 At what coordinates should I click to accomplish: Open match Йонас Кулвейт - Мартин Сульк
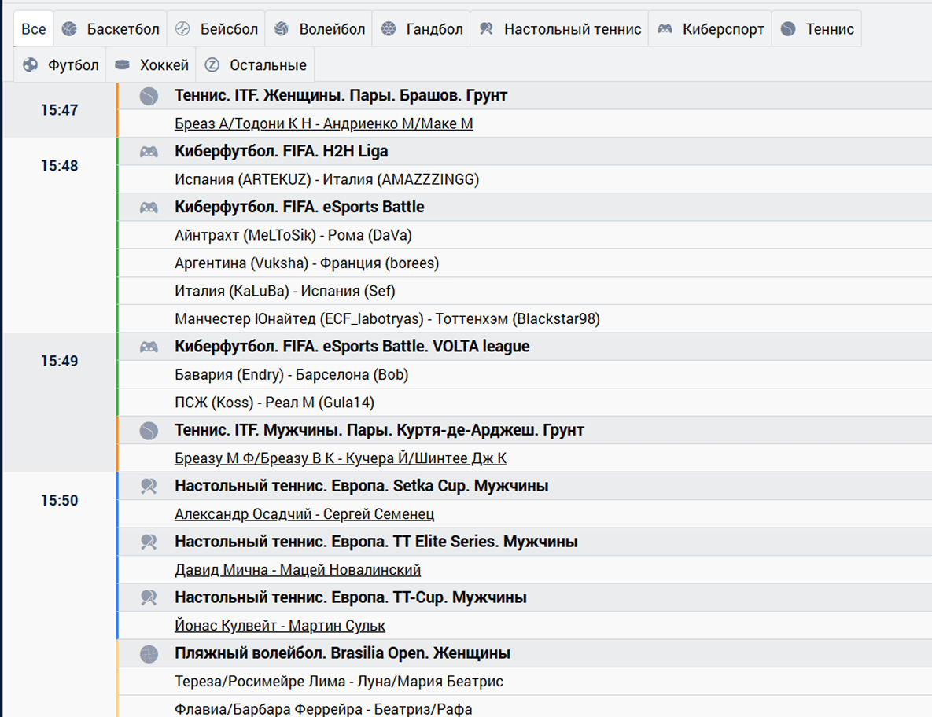click(279, 626)
